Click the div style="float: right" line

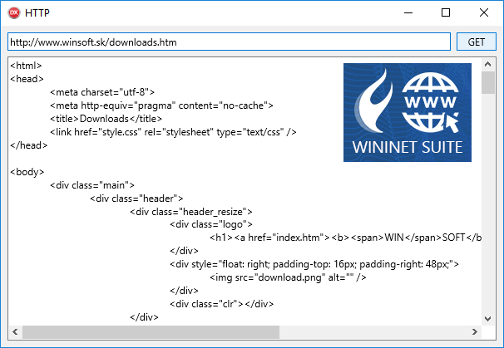(x=314, y=264)
